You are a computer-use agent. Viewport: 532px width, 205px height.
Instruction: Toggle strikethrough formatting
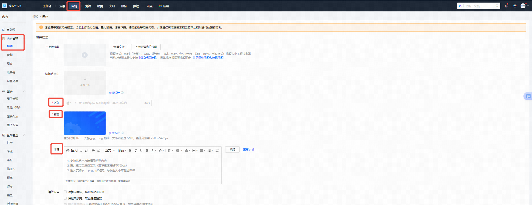(147, 151)
